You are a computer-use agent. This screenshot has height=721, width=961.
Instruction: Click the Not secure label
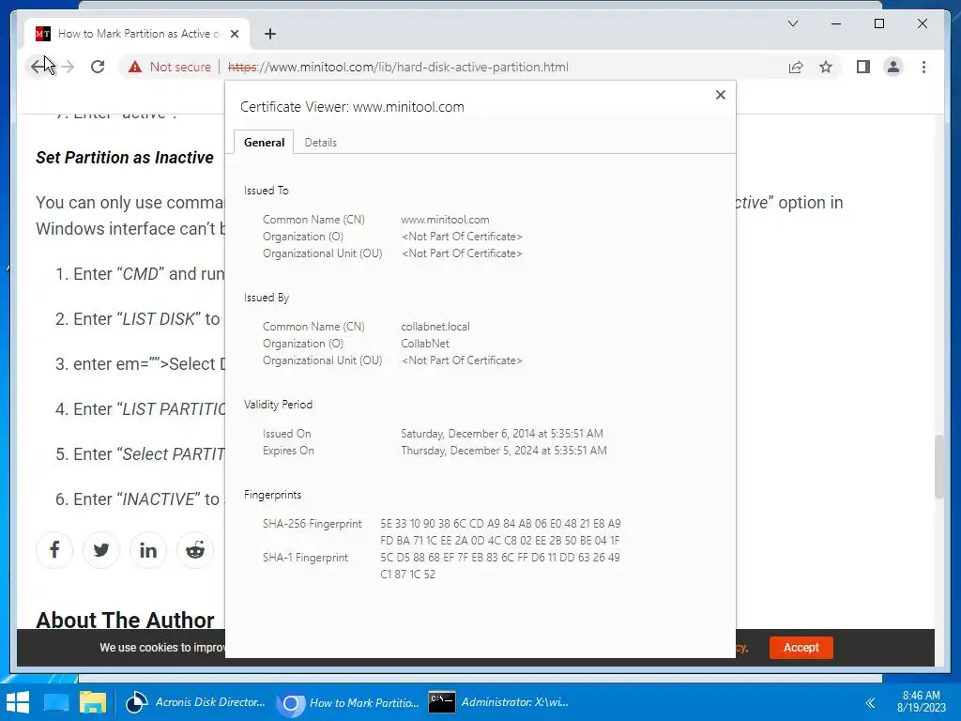click(x=180, y=67)
